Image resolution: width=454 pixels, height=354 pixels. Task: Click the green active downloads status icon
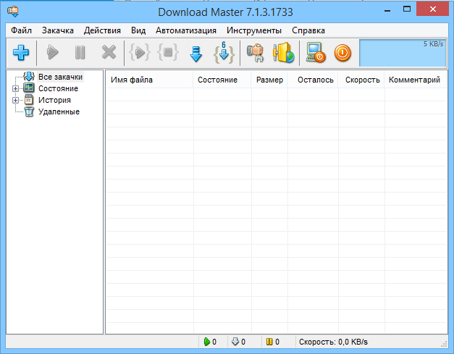[207, 342]
